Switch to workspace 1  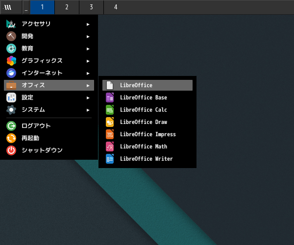tap(42, 7)
